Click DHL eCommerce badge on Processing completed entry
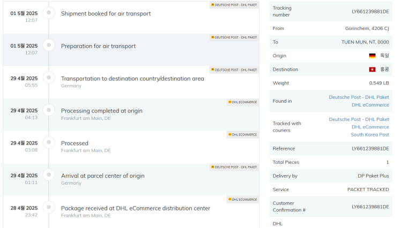402x228 pixels. (242, 102)
